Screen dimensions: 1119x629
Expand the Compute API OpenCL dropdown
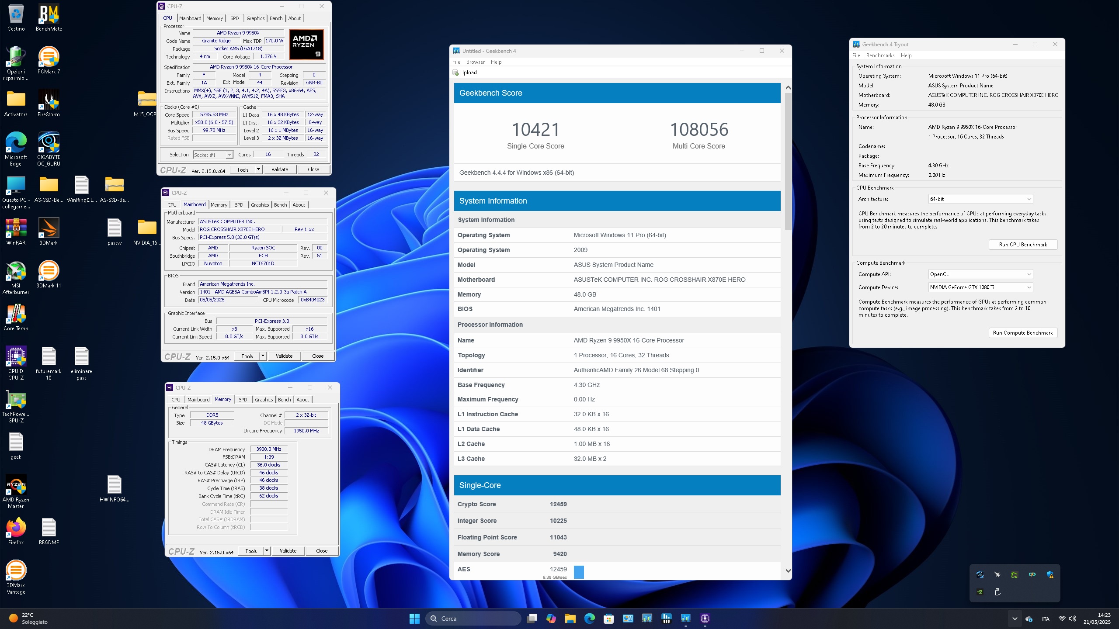980,274
